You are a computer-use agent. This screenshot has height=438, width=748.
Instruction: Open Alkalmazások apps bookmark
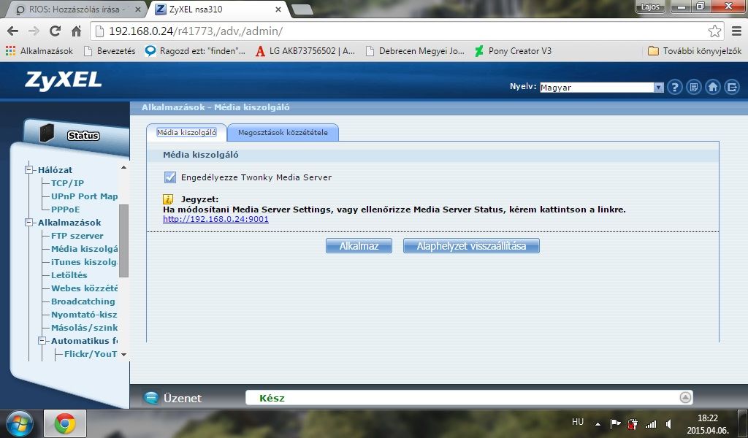pos(39,51)
